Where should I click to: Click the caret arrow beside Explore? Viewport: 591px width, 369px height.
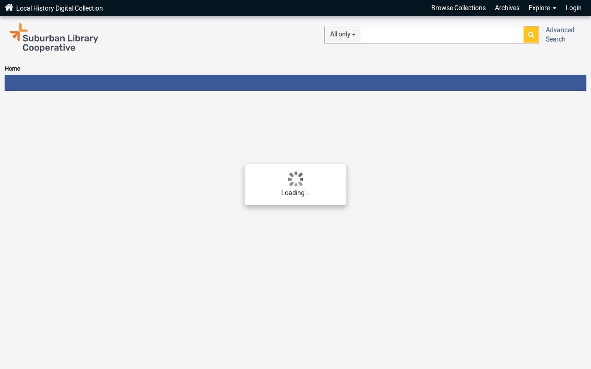[x=554, y=9]
